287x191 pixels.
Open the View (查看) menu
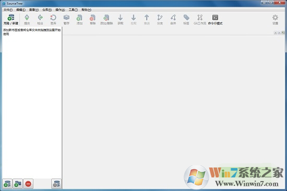34,10
